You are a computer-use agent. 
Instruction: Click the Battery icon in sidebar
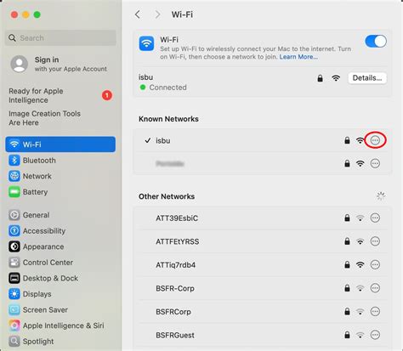point(14,192)
